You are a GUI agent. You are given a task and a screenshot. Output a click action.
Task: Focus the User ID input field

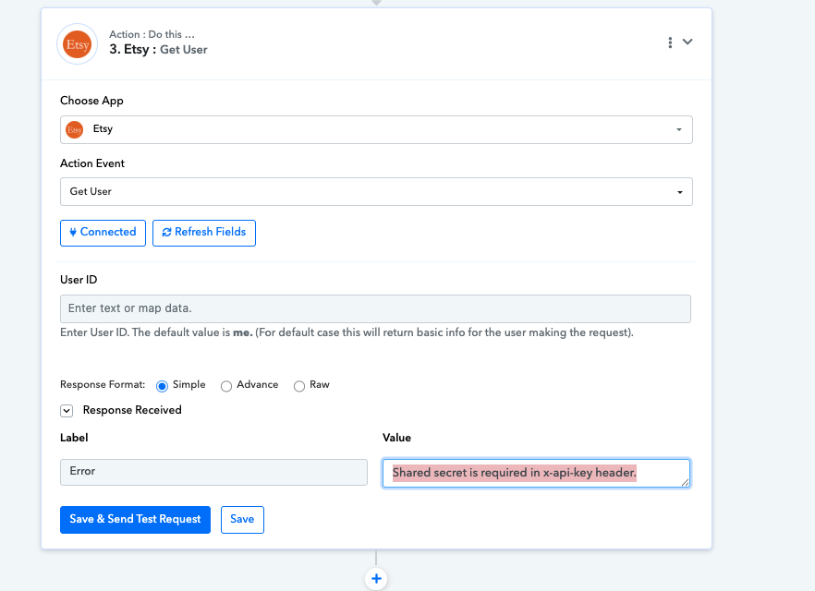click(375, 308)
